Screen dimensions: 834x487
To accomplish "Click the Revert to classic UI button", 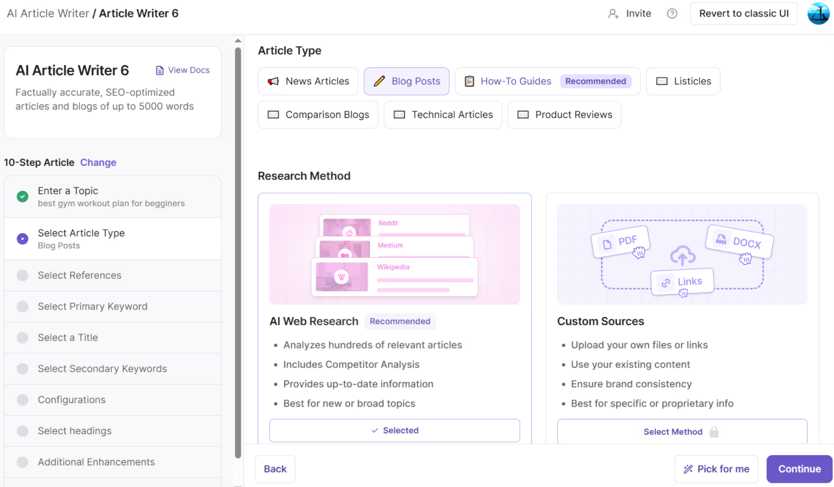I will (x=744, y=14).
